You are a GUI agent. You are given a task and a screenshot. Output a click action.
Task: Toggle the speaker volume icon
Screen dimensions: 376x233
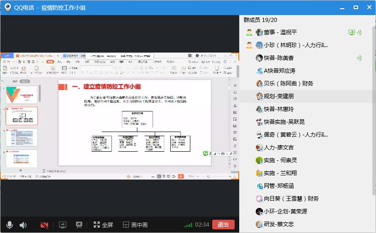click(x=23, y=225)
